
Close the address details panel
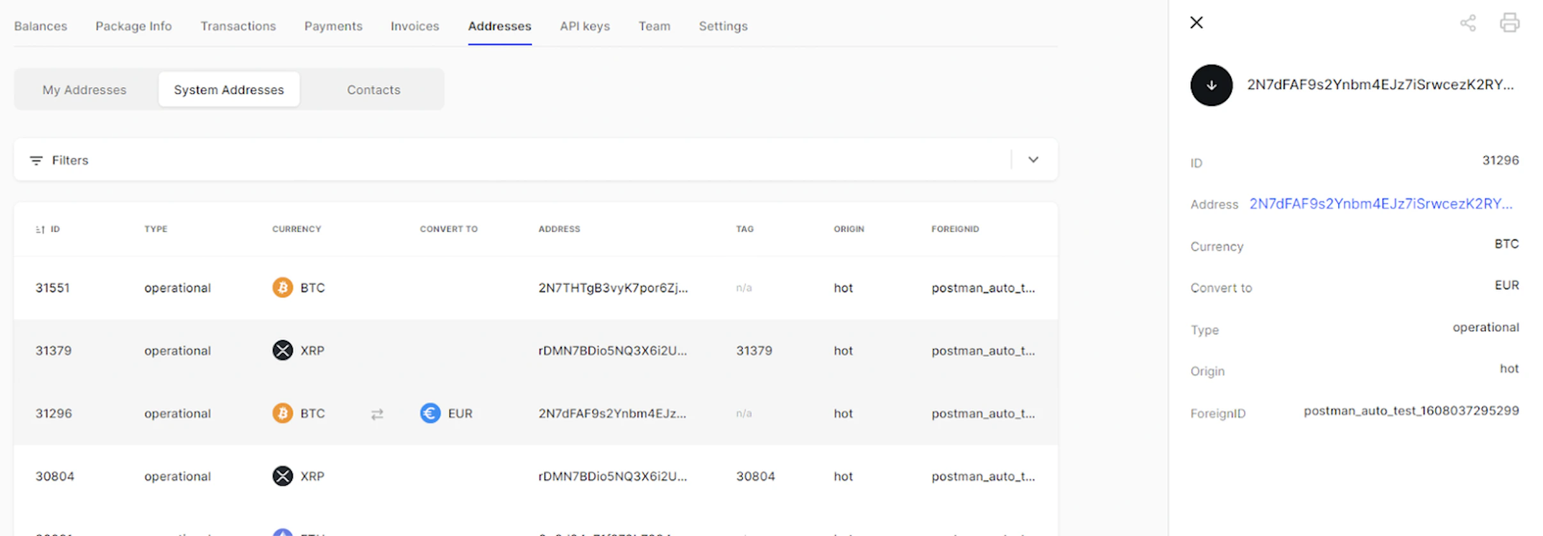click(x=1197, y=23)
